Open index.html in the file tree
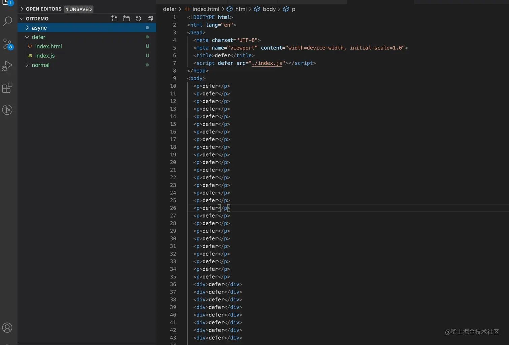The width and height of the screenshot is (509, 345). pos(48,46)
